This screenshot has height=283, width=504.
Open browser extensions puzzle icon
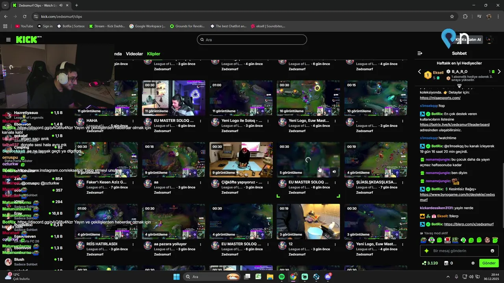465,17
